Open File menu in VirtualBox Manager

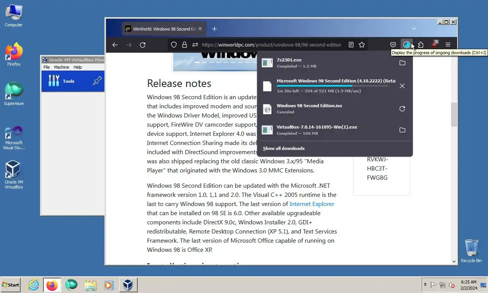click(x=47, y=67)
